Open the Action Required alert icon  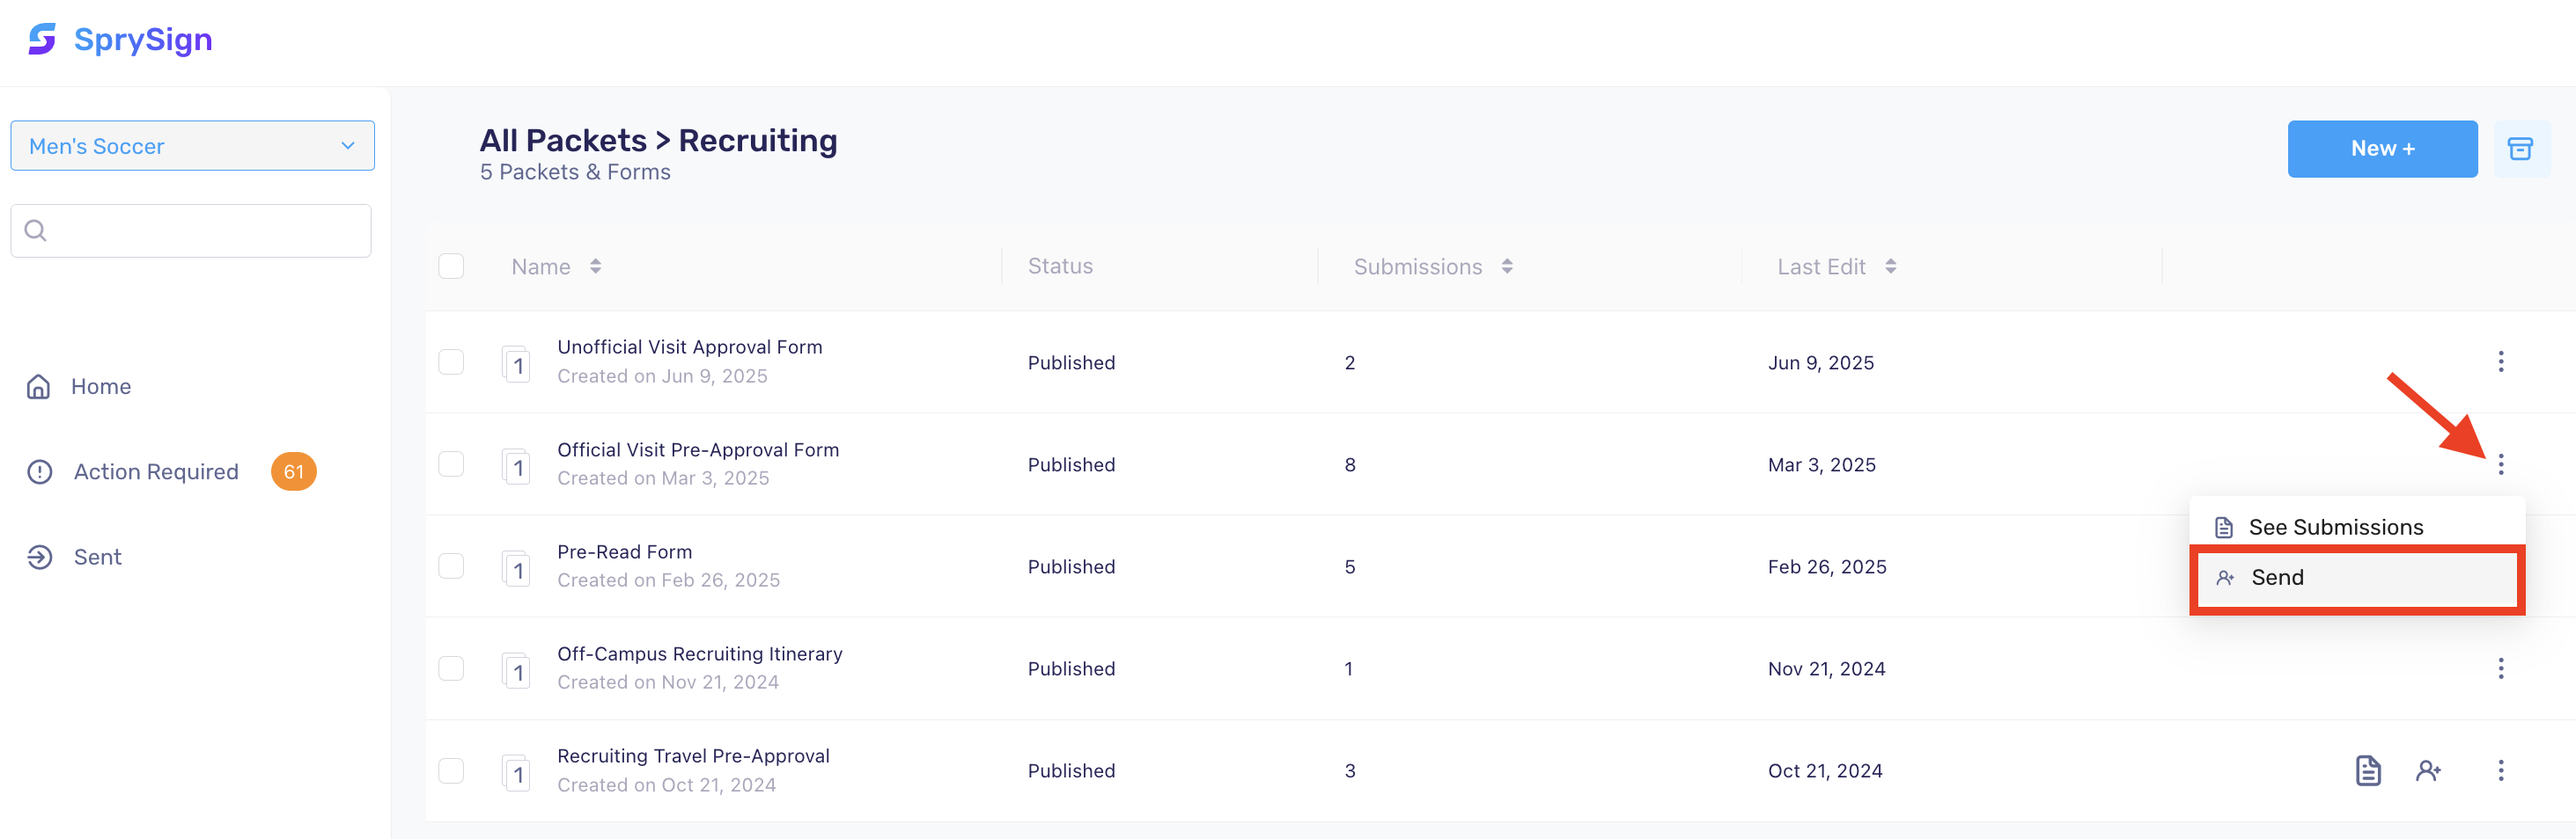click(x=38, y=471)
